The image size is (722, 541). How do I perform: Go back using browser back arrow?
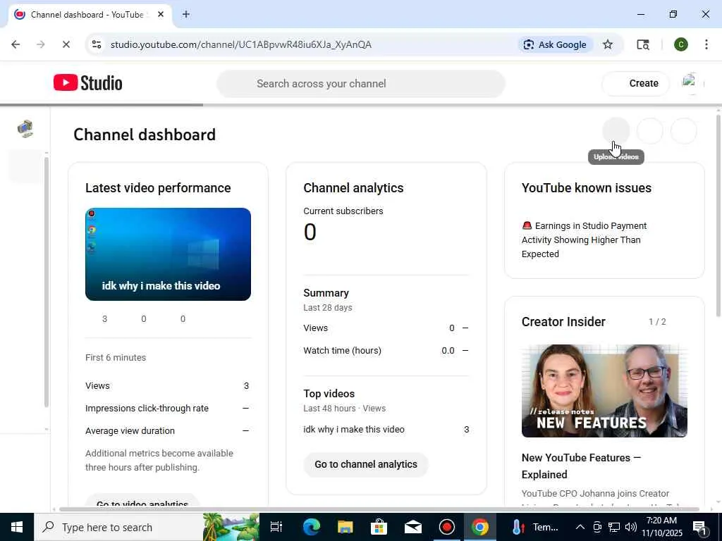point(16,44)
